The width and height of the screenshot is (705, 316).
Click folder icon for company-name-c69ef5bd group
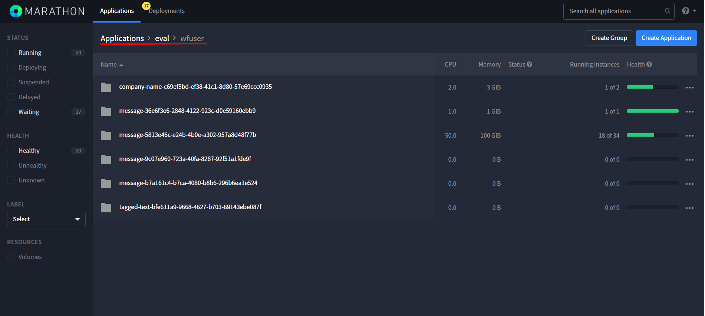[106, 87]
